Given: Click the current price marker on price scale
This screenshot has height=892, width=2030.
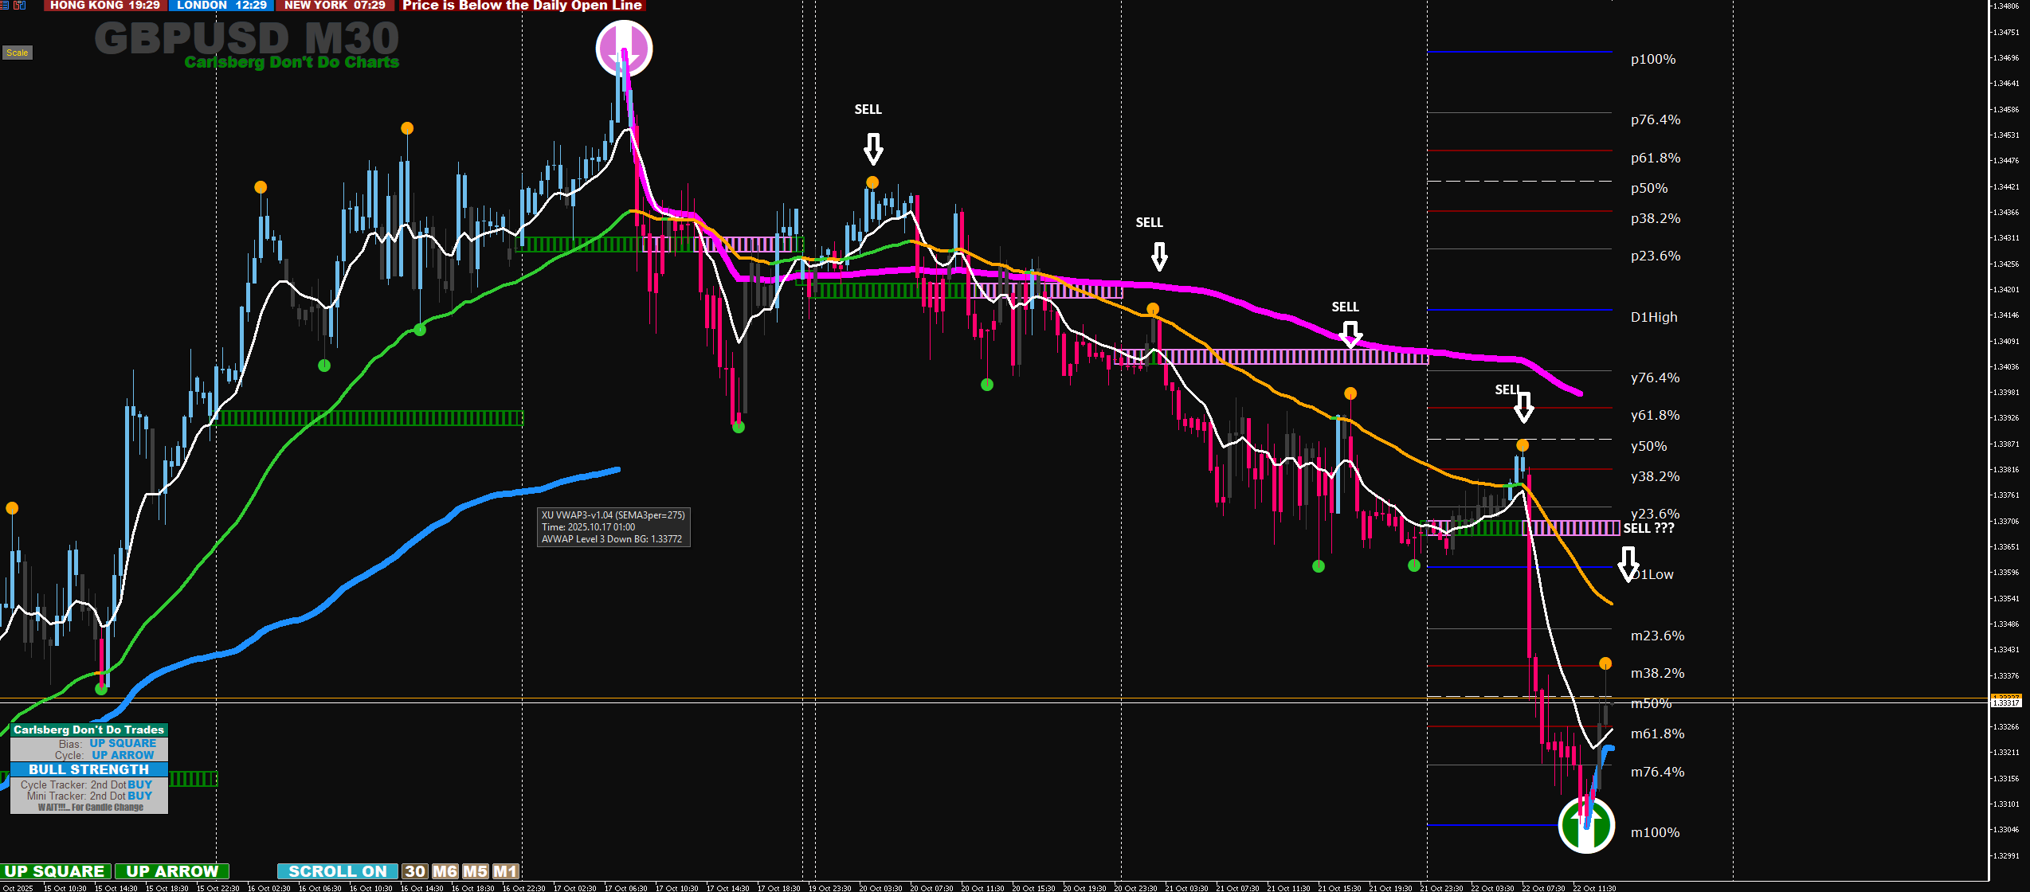Looking at the screenshot, I should click(2005, 701).
